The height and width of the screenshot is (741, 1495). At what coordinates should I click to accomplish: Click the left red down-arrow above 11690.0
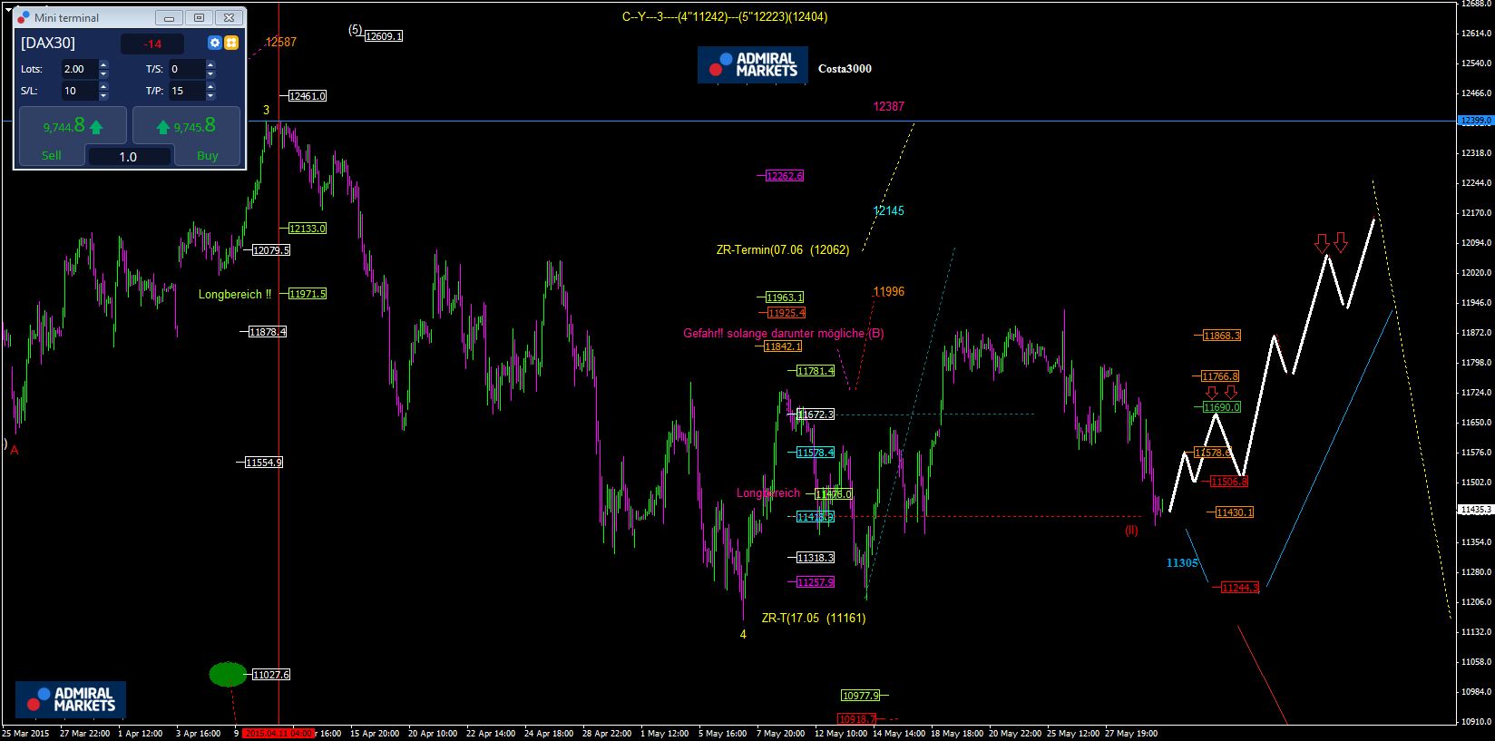[x=1212, y=393]
